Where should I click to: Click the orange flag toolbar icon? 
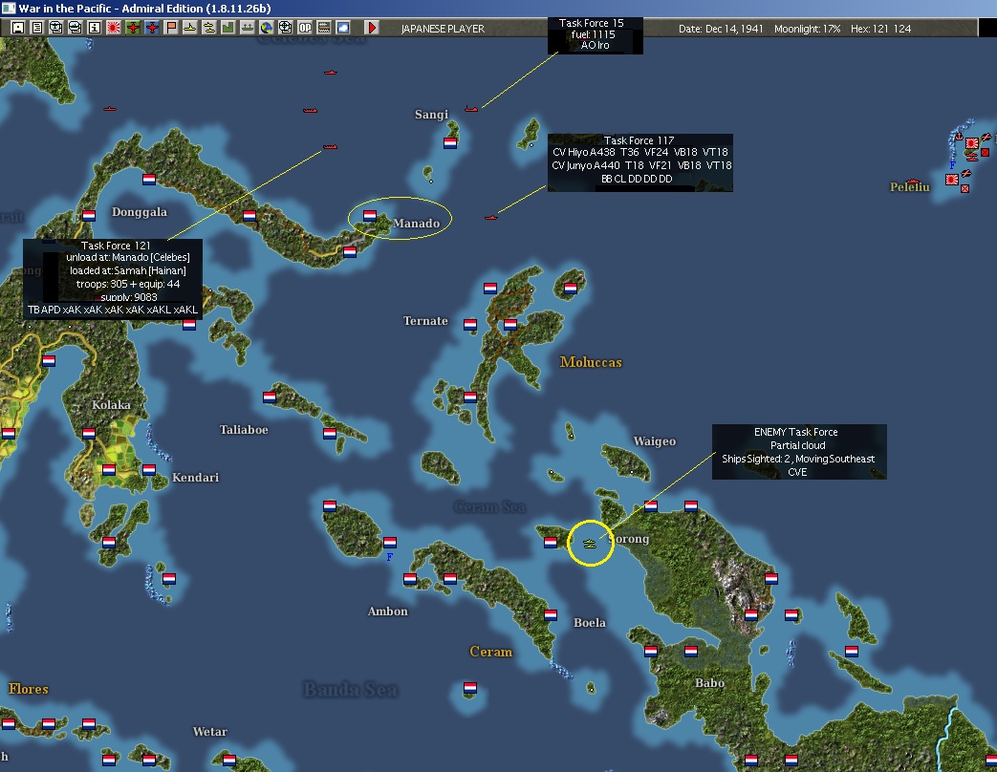[170, 28]
